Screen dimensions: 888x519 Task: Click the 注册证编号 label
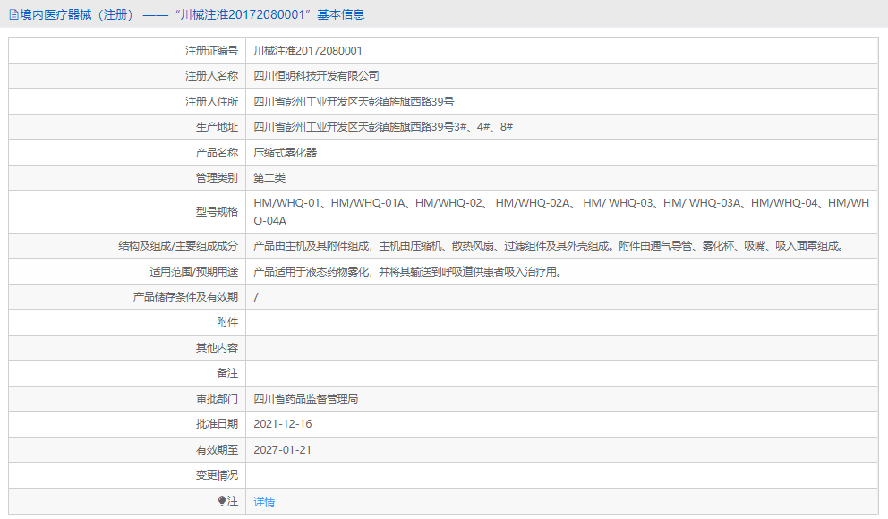pos(212,51)
